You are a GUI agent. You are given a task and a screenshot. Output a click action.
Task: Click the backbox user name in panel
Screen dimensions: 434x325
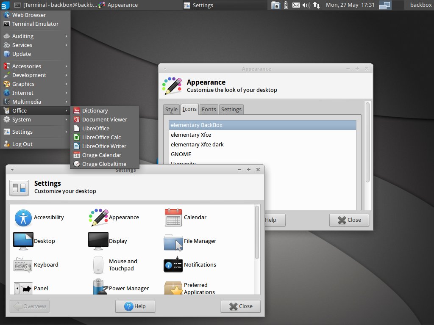pyautogui.click(x=421, y=5)
